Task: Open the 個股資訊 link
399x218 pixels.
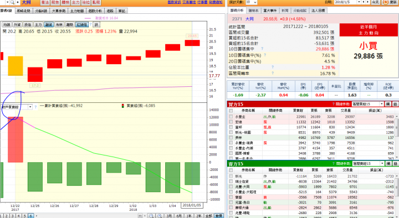Action: point(175,2)
